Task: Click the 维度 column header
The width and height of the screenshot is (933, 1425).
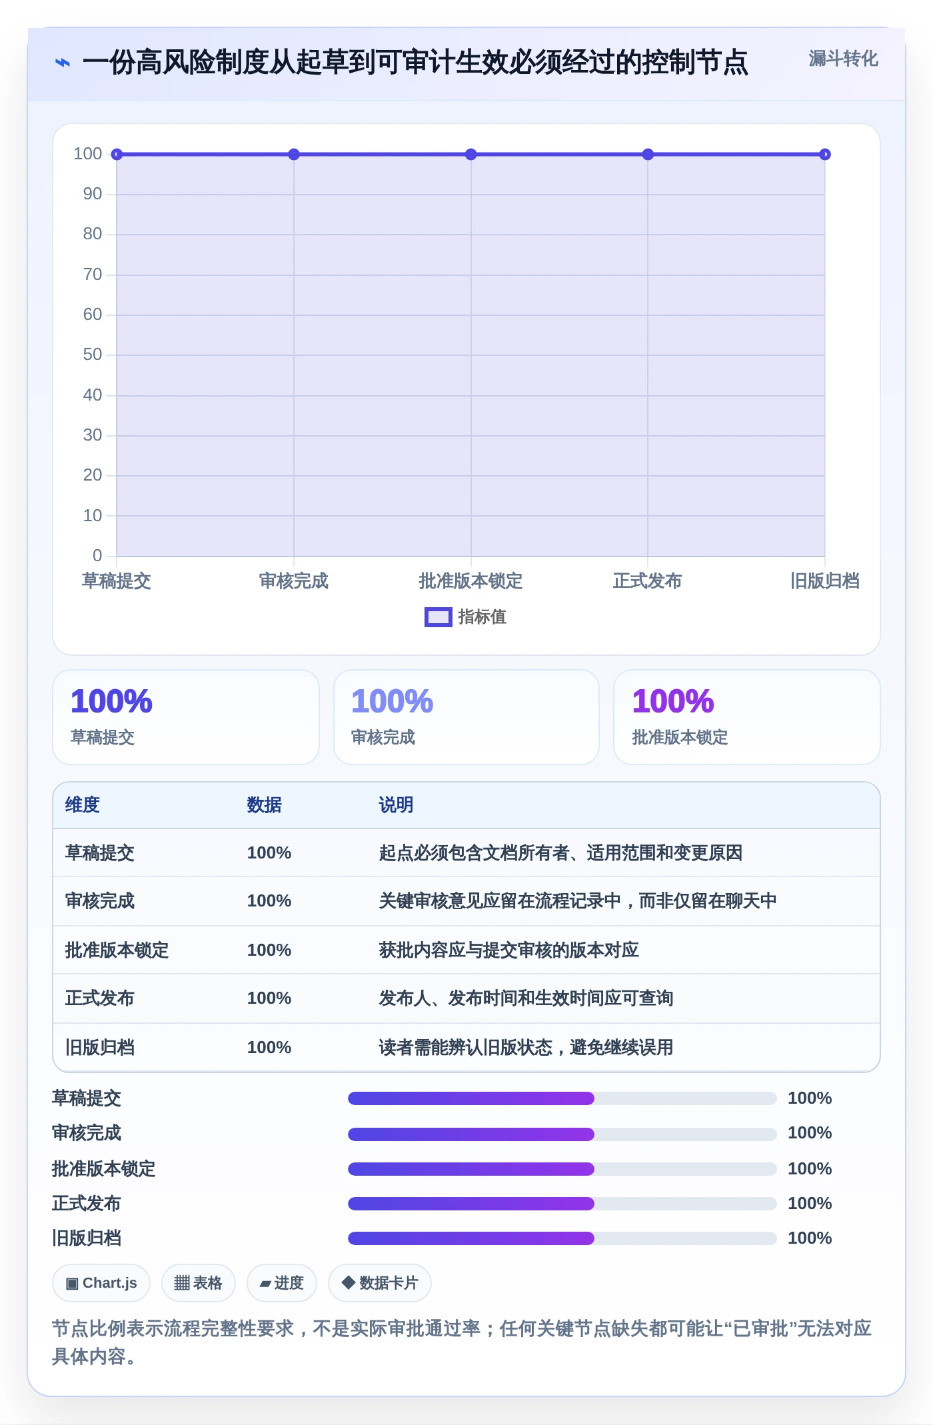Action: tap(83, 805)
